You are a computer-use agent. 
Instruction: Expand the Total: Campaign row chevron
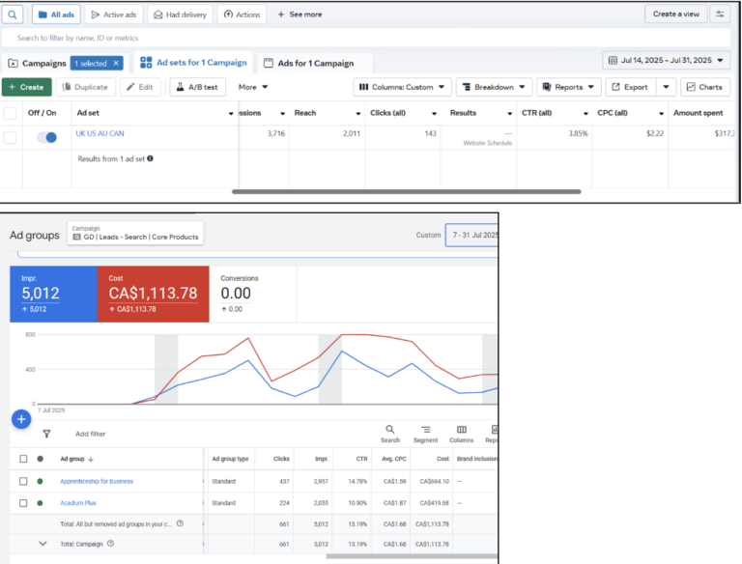coord(42,544)
